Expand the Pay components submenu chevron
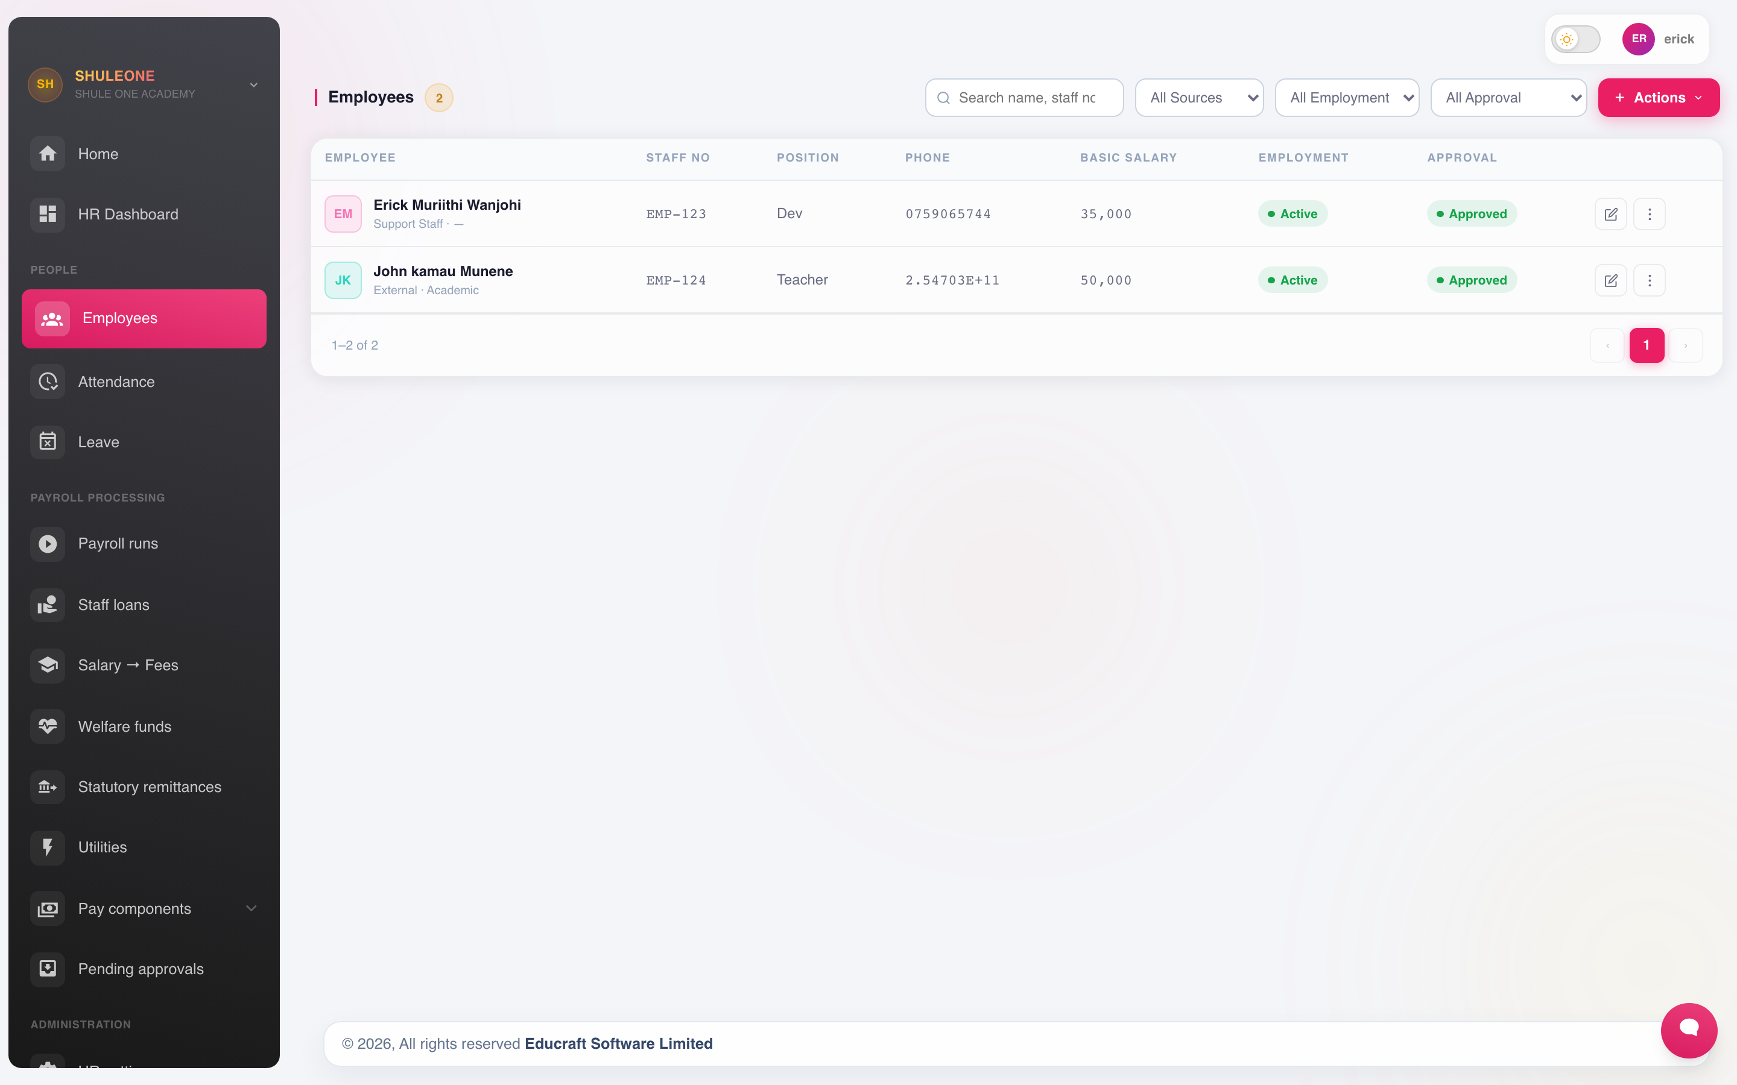This screenshot has width=1737, height=1085. pyautogui.click(x=252, y=908)
